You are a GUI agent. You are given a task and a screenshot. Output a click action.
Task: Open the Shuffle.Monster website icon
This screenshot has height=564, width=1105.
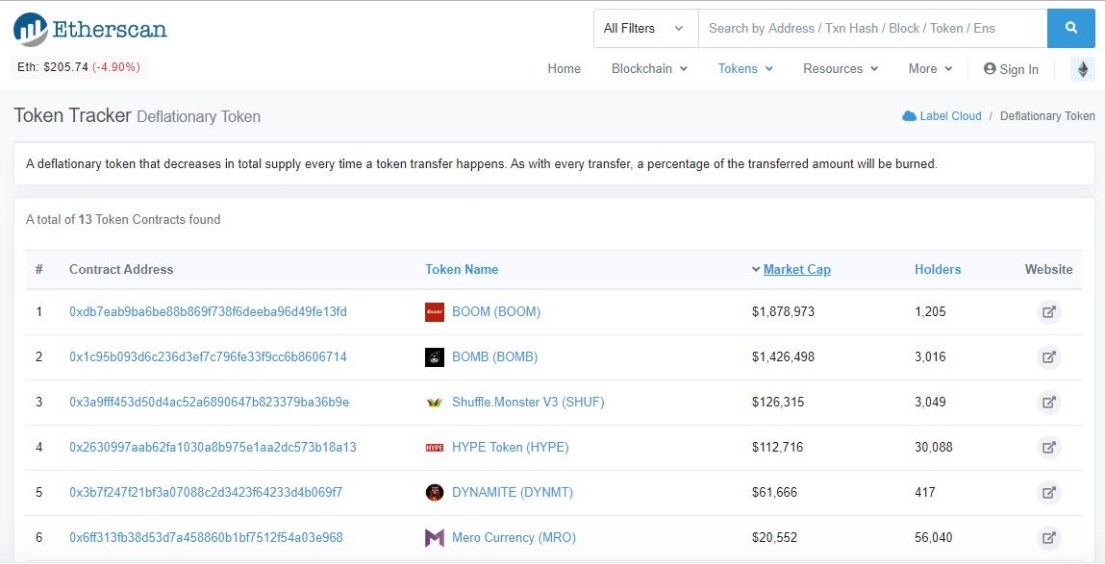pyautogui.click(x=1048, y=403)
